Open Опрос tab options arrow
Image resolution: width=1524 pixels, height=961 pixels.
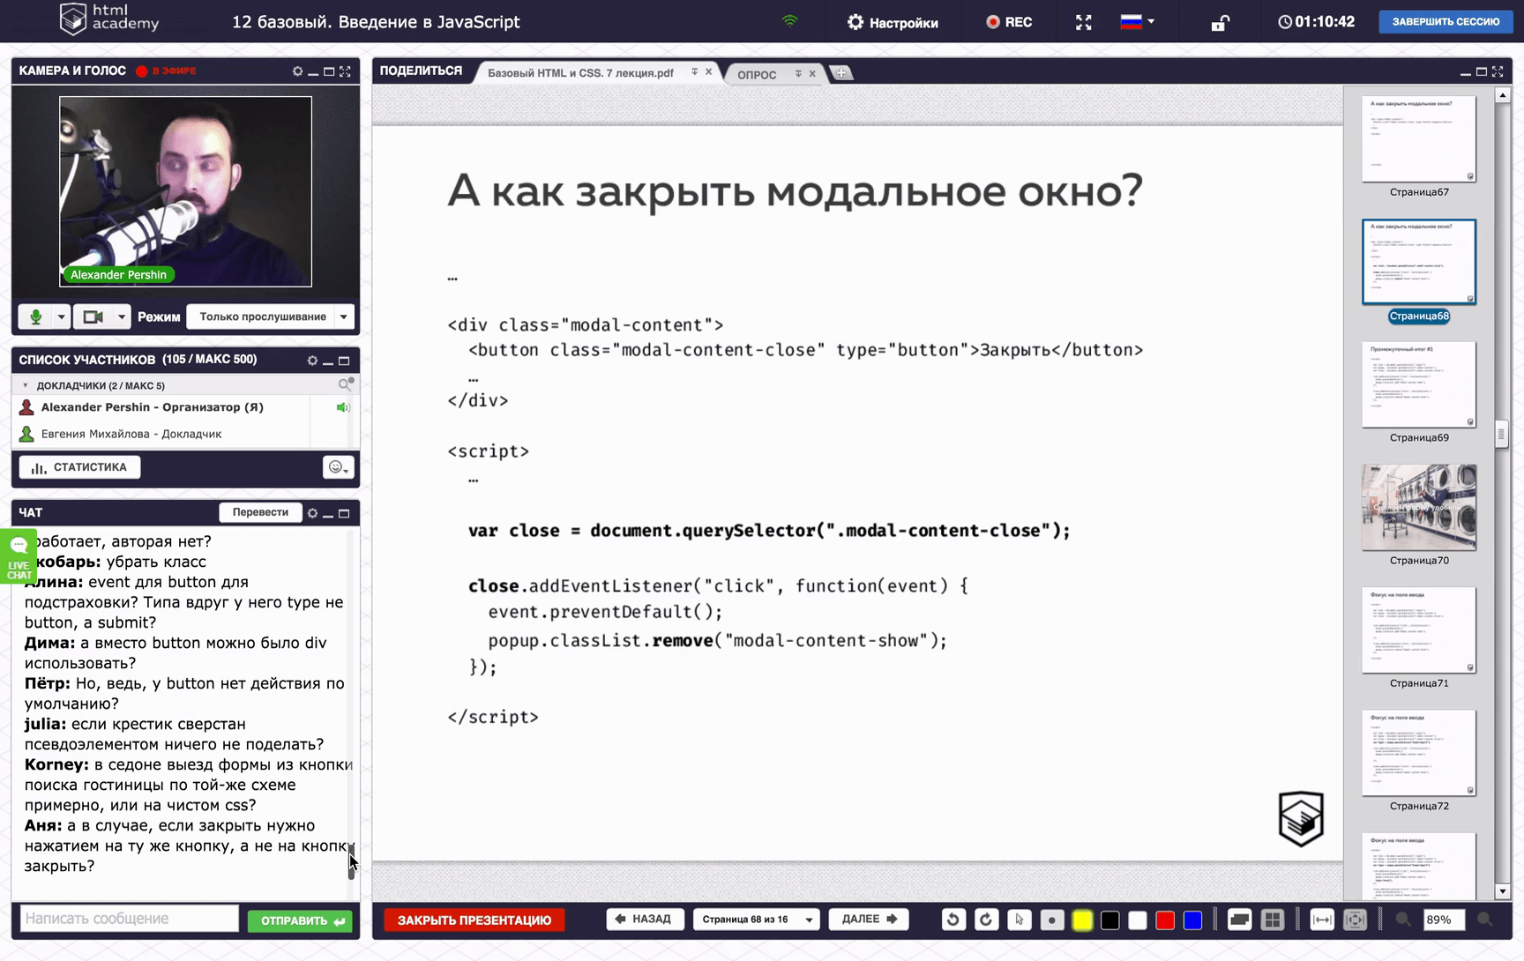click(798, 74)
